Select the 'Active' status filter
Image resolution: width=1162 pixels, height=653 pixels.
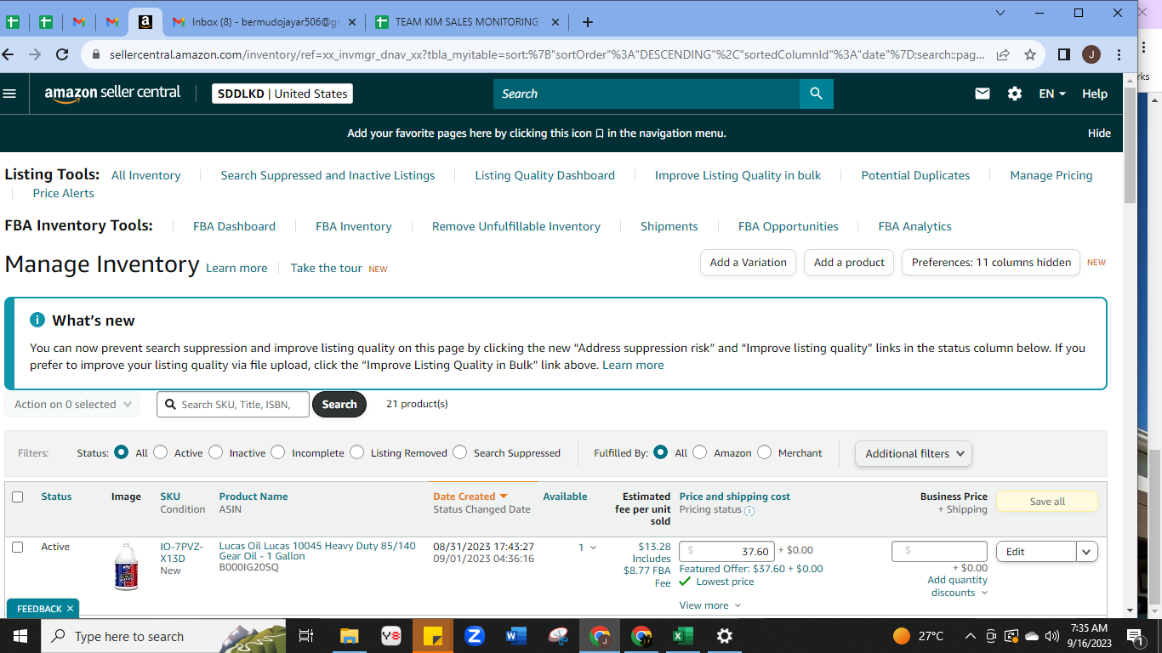coord(161,452)
